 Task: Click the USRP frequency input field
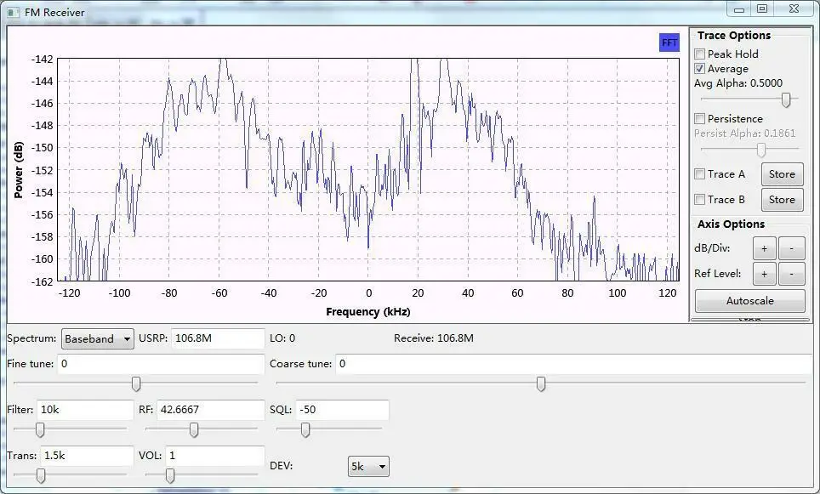click(x=218, y=338)
